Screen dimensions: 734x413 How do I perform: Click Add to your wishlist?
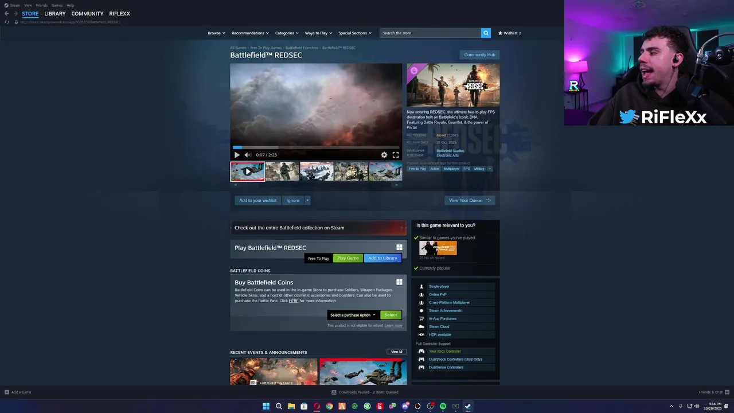point(257,200)
